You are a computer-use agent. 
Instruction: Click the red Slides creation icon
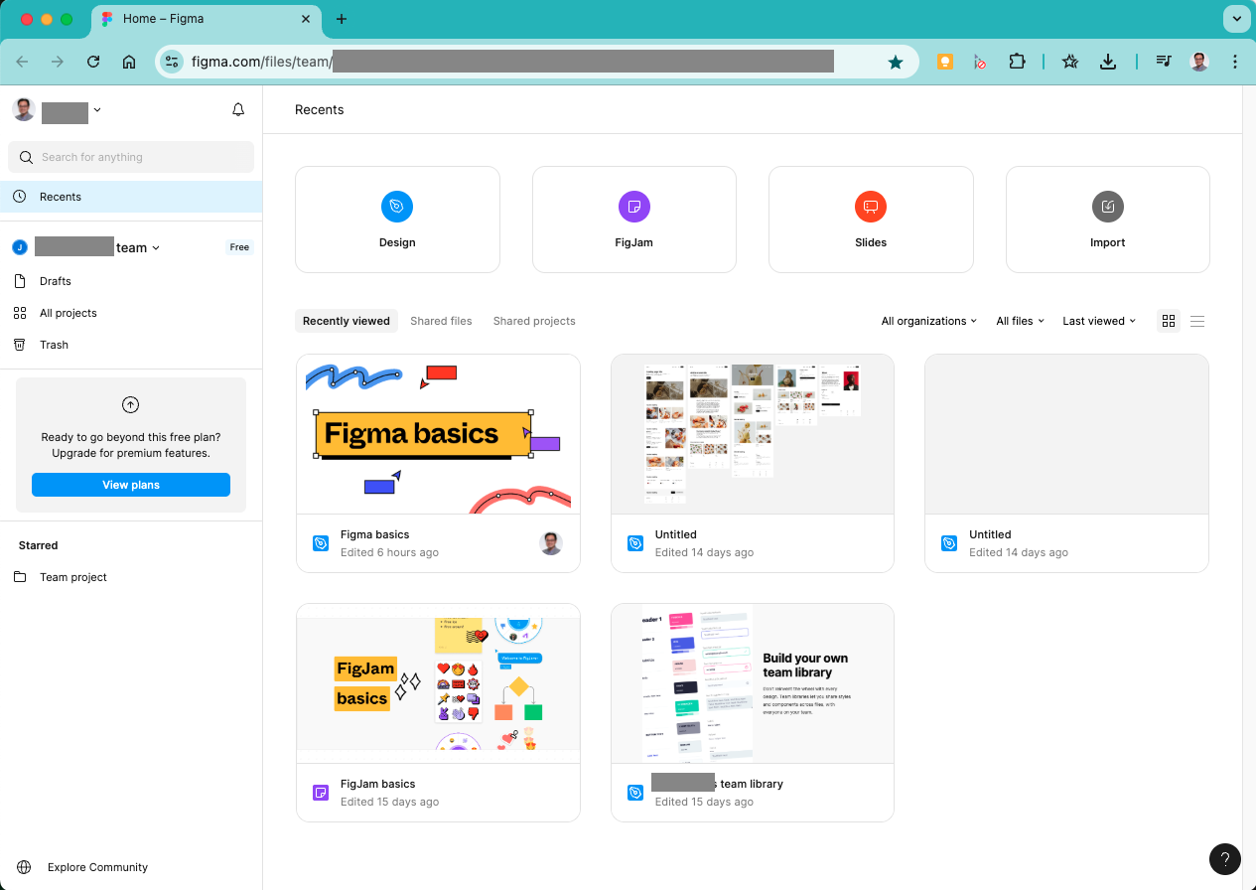tap(871, 207)
